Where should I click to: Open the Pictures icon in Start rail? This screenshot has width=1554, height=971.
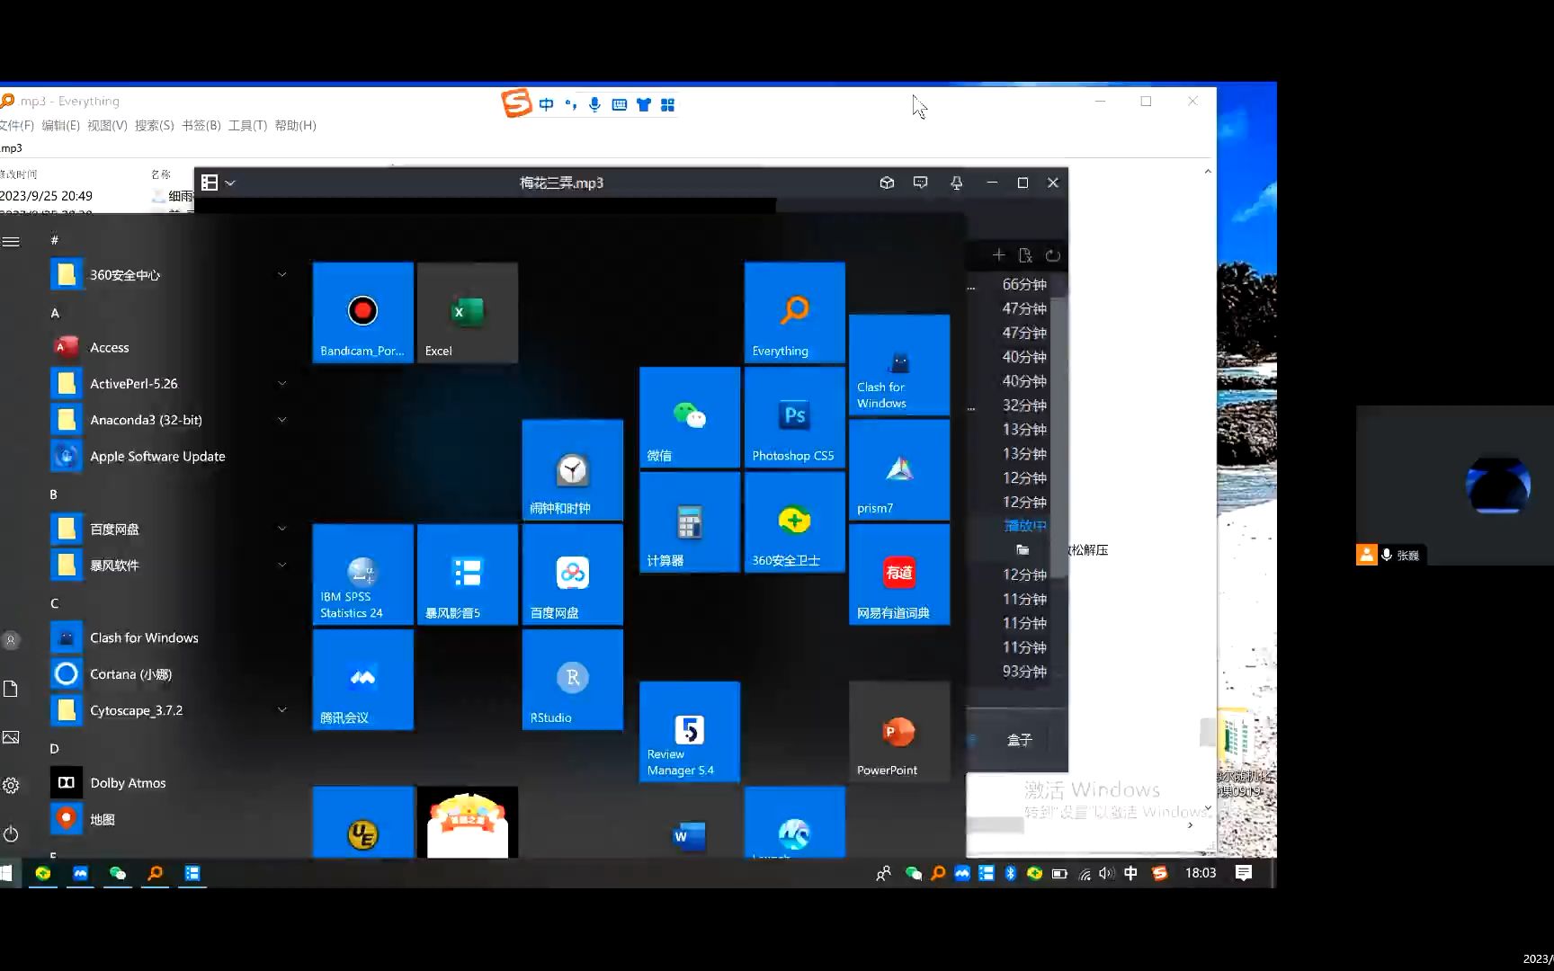tap(11, 737)
